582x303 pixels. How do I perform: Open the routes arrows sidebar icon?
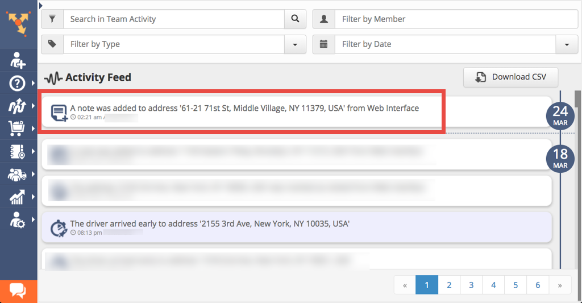pos(17,106)
